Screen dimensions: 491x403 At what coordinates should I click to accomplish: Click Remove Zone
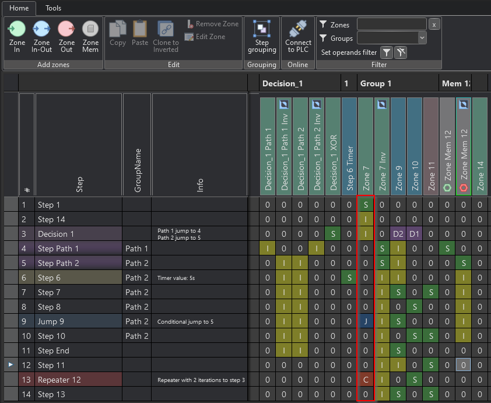(x=213, y=24)
